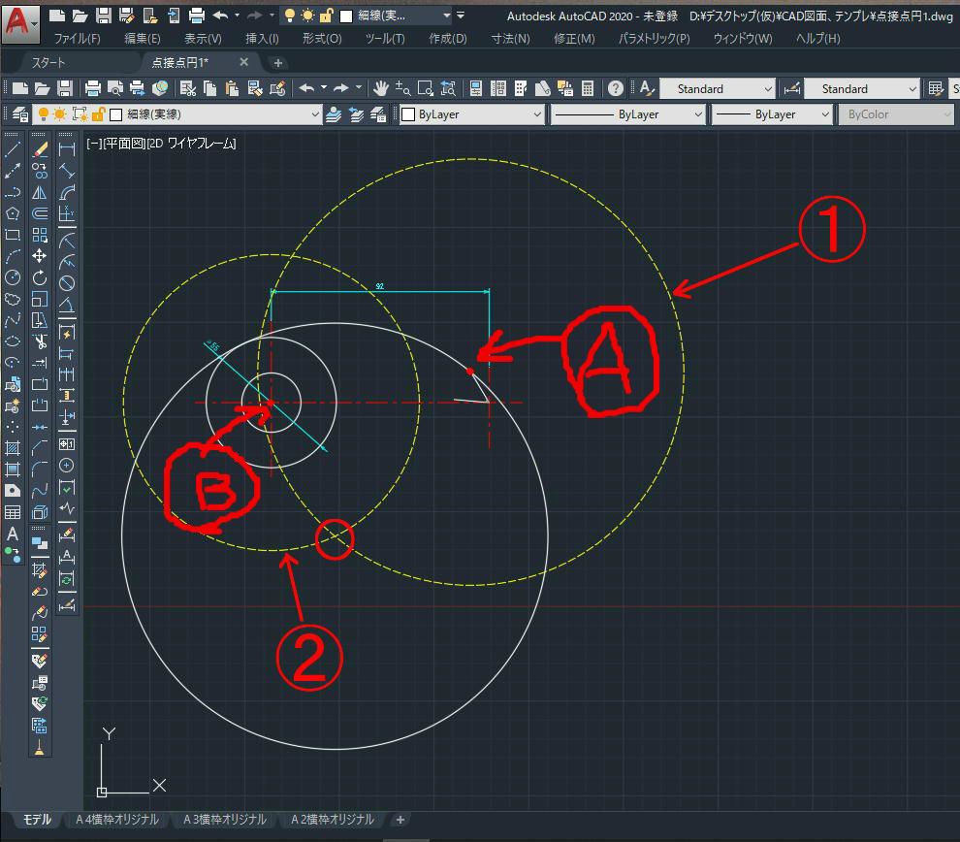Click the Plot Preview icon

(114, 89)
